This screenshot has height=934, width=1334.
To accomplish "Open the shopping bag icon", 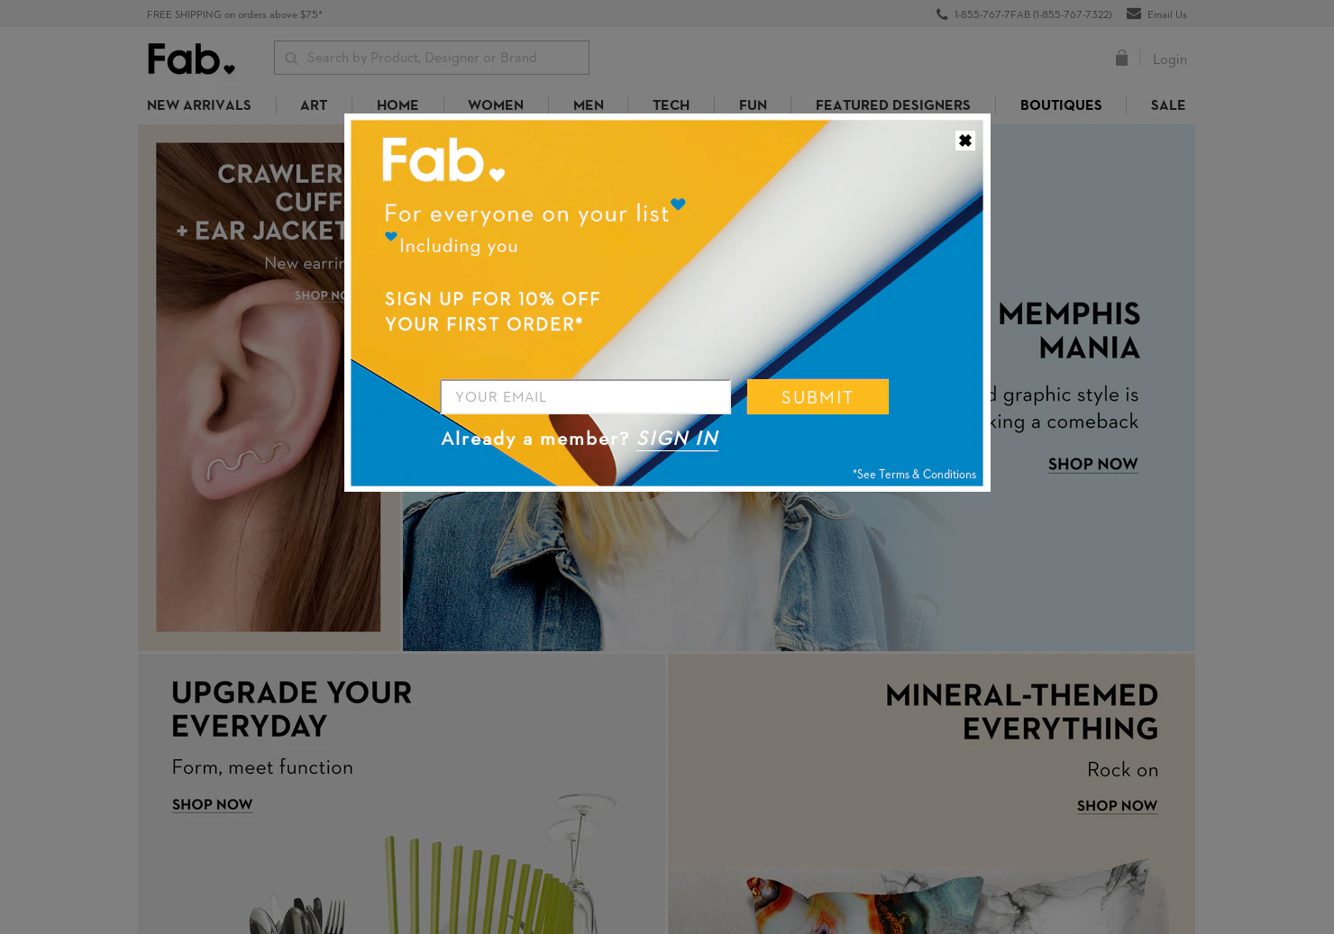I will pyautogui.click(x=1121, y=58).
